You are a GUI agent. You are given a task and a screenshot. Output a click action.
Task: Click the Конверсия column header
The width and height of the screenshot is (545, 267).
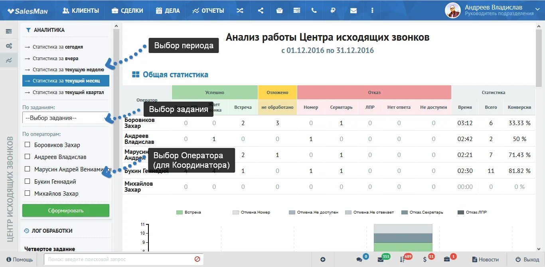click(x=519, y=107)
